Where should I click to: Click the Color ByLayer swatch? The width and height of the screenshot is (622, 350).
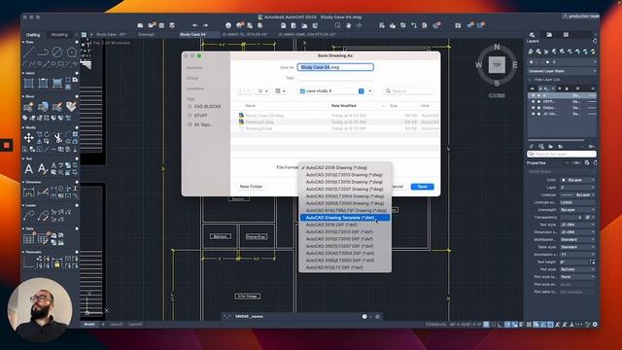pyautogui.click(x=564, y=180)
